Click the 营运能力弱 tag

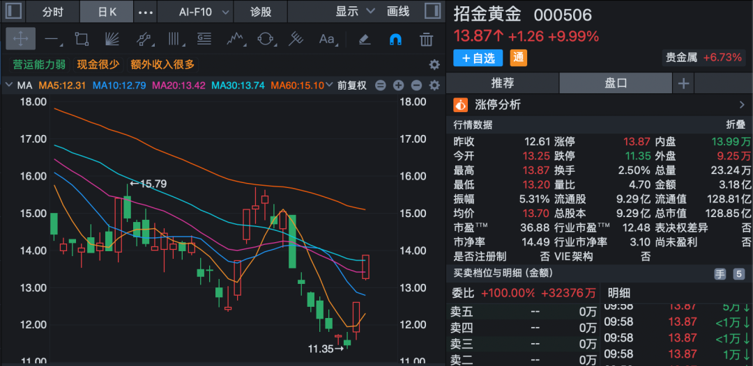click(39, 65)
